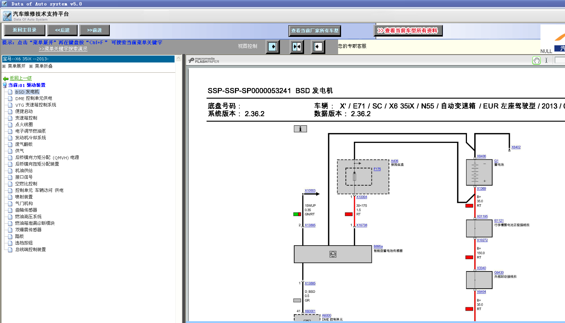565x323 pixels.
Task: Click document icon beside 点火线圈
Action: [10, 125]
